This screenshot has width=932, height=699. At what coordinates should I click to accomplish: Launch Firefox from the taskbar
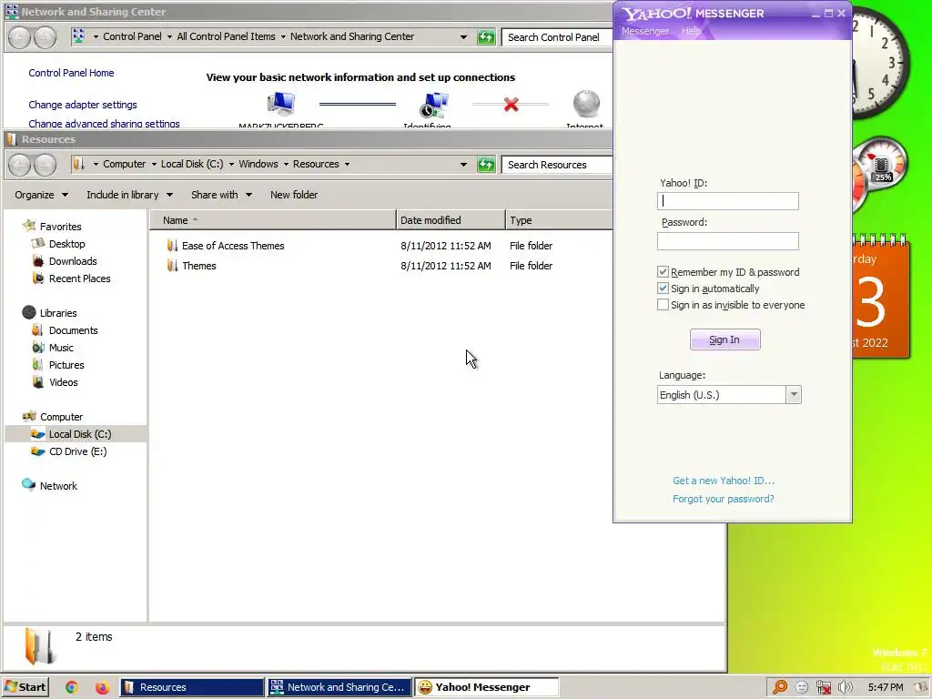tap(102, 687)
